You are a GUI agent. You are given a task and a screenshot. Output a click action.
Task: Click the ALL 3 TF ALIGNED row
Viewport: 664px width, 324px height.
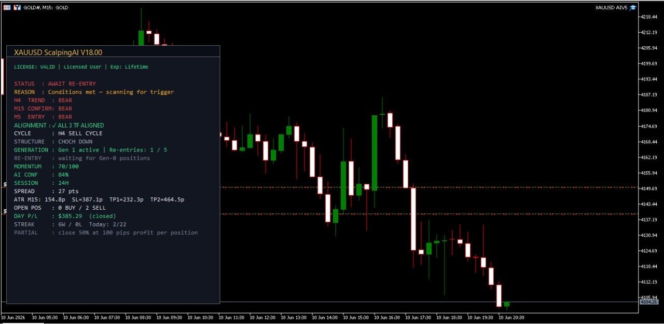59,125
